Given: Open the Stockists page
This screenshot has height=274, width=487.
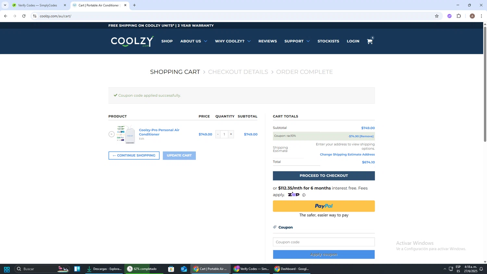Looking at the screenshot, I should pos(328,41).
